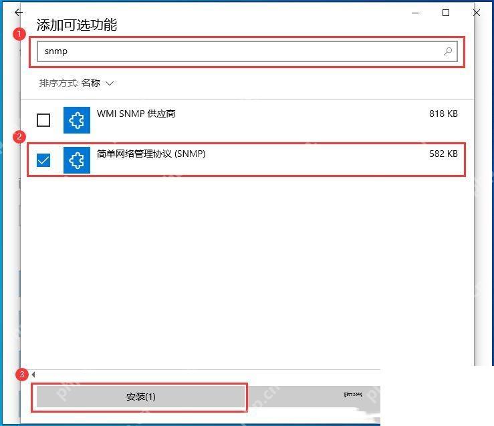The image size is (494, 426).
Task: Open the 排序方式 名称 sort dropdown
Action: [76, 83]
